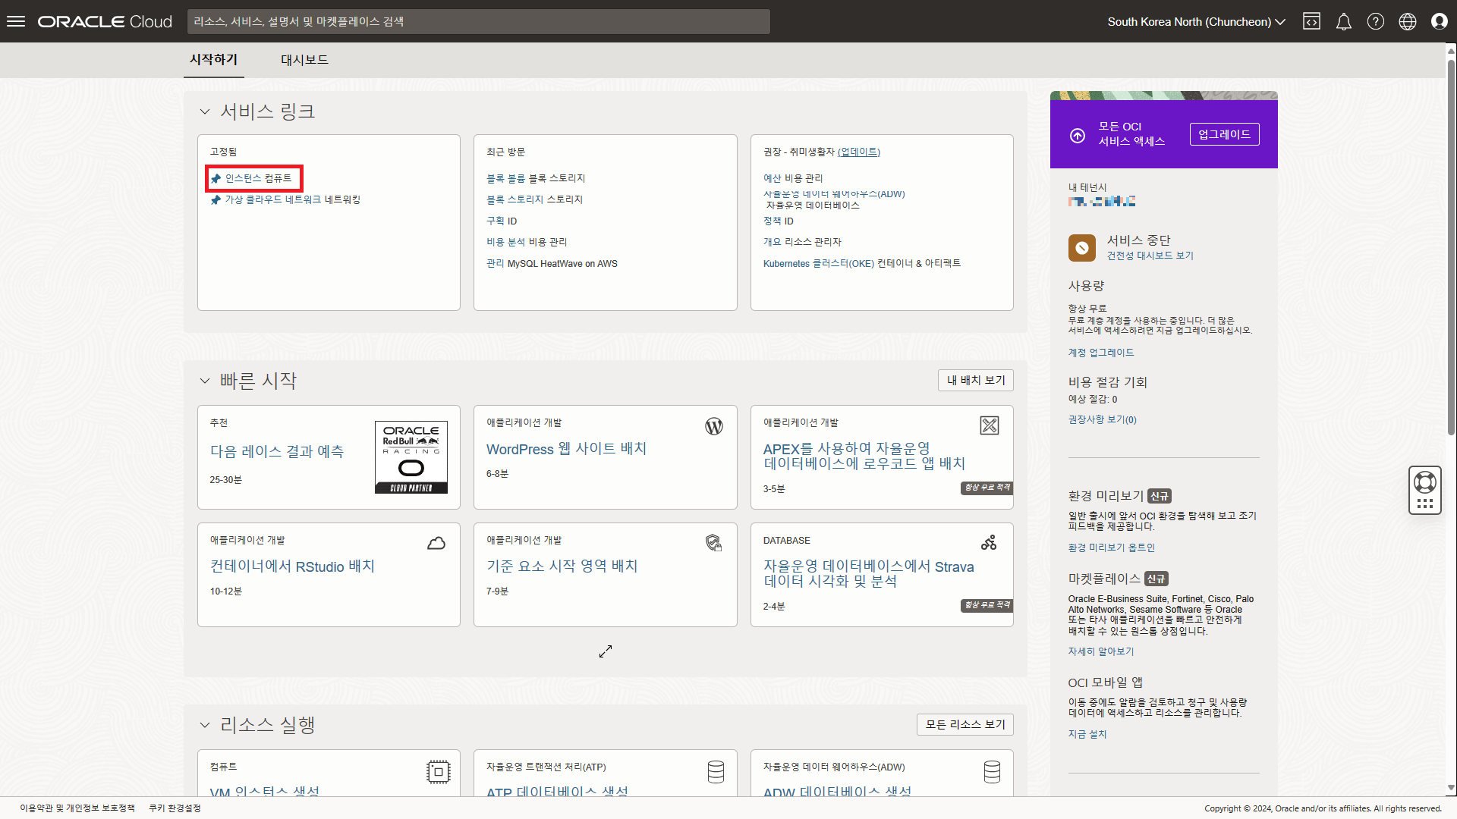The width and height of the screenshot is (1457, 819).
Task: Open the help question mark menu
Action: pyautogui.click(x=1375, y=21)
